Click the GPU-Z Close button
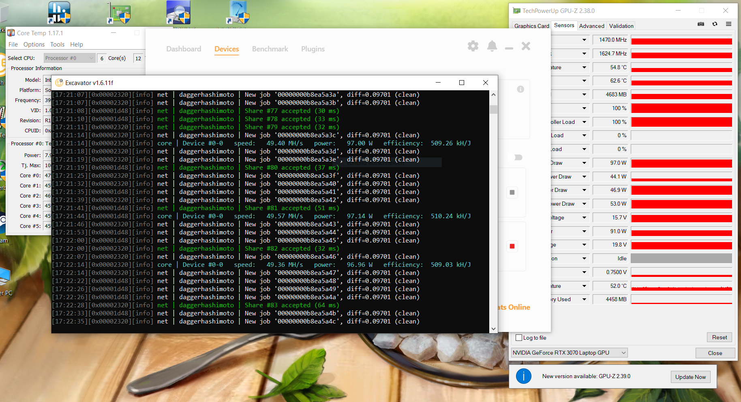The width and height of the screenshot is (741, 402). [715, 353]
